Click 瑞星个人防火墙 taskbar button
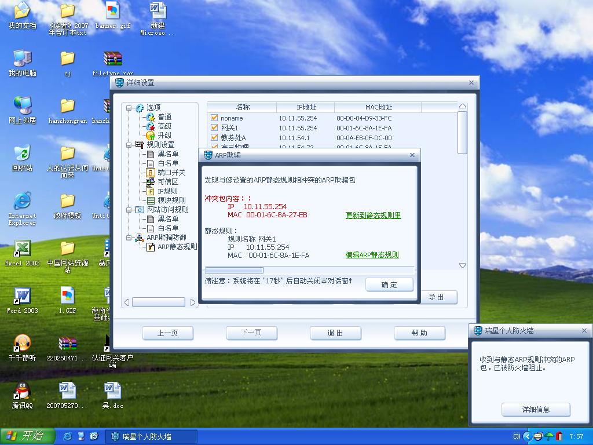Image resolution: width=593 pixels, height=445 pixels. [x=151, y=437]
